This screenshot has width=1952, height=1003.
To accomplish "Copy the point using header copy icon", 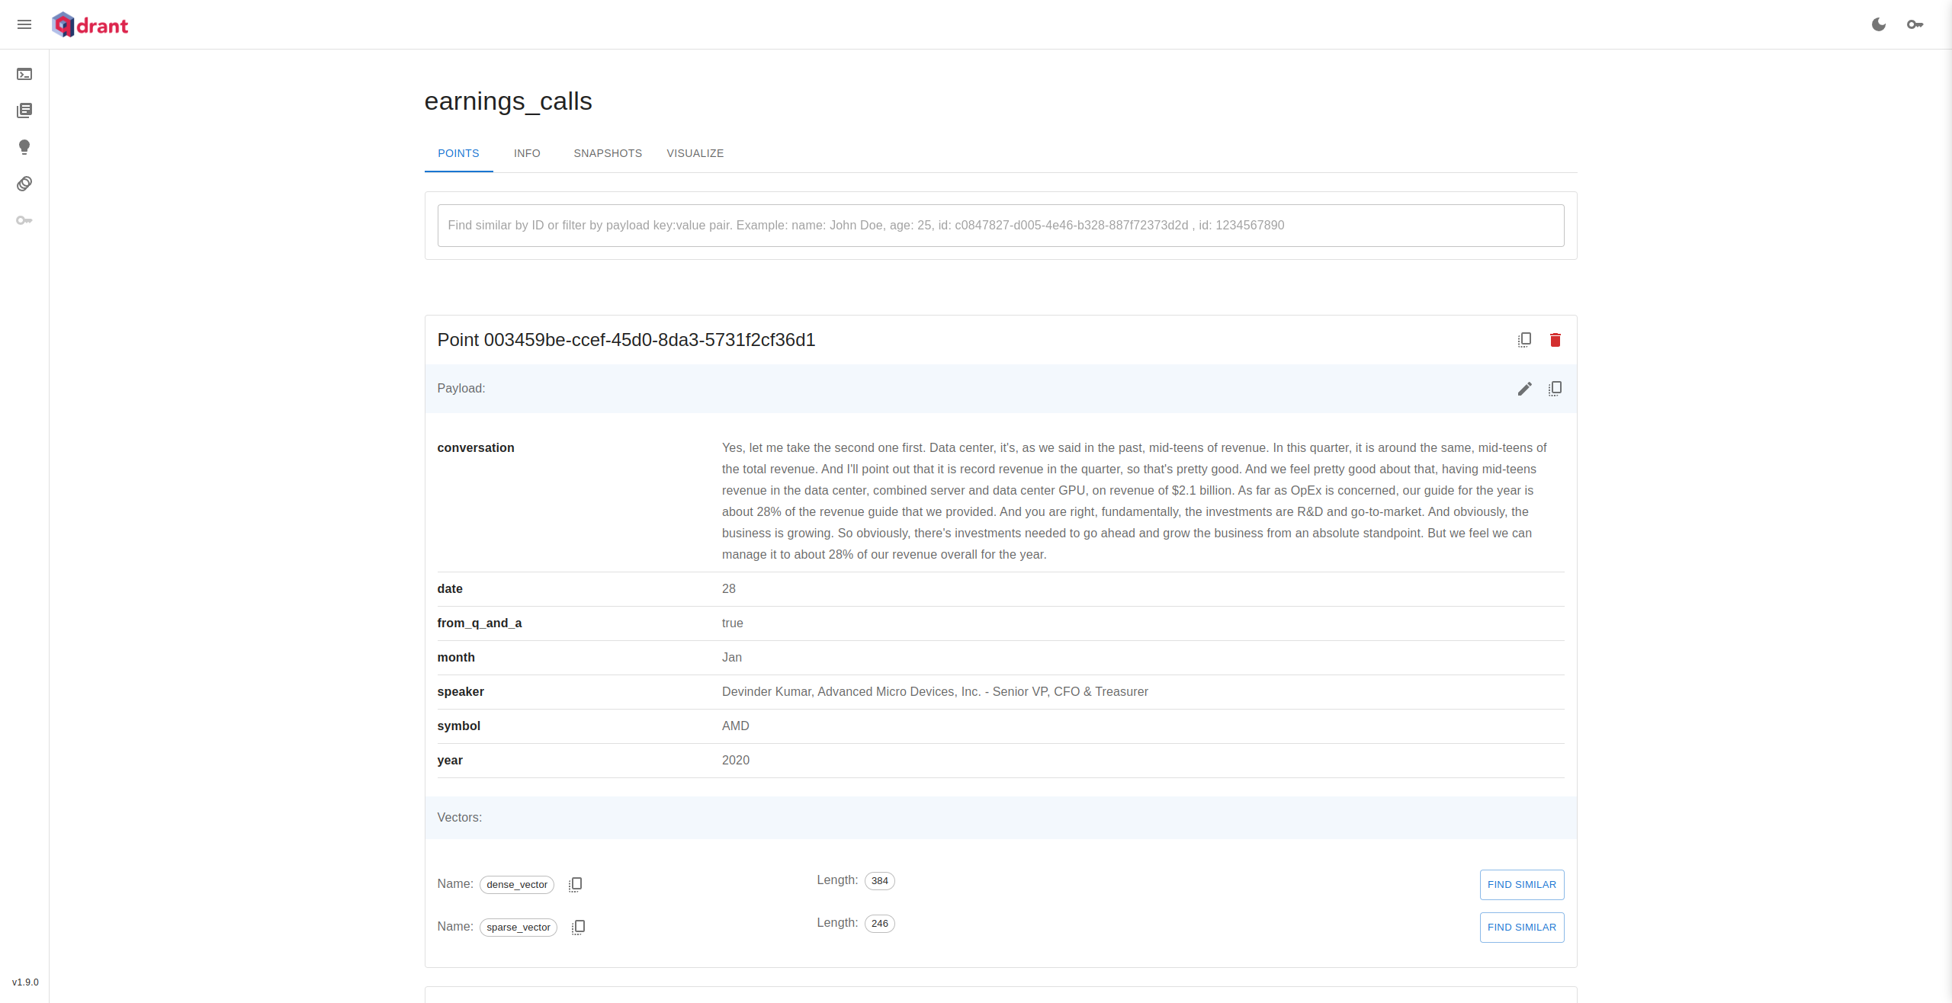I will (x=1524, y=340).
